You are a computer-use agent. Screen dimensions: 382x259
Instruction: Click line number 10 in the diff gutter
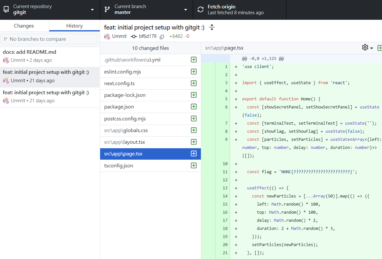[225, 164]
